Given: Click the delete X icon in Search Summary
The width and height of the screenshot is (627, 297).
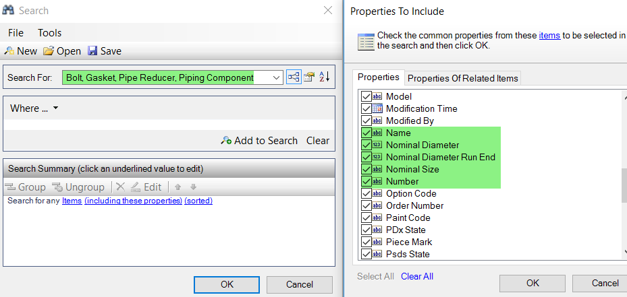Looking at the screenshot, I should (x=120, y=187).
